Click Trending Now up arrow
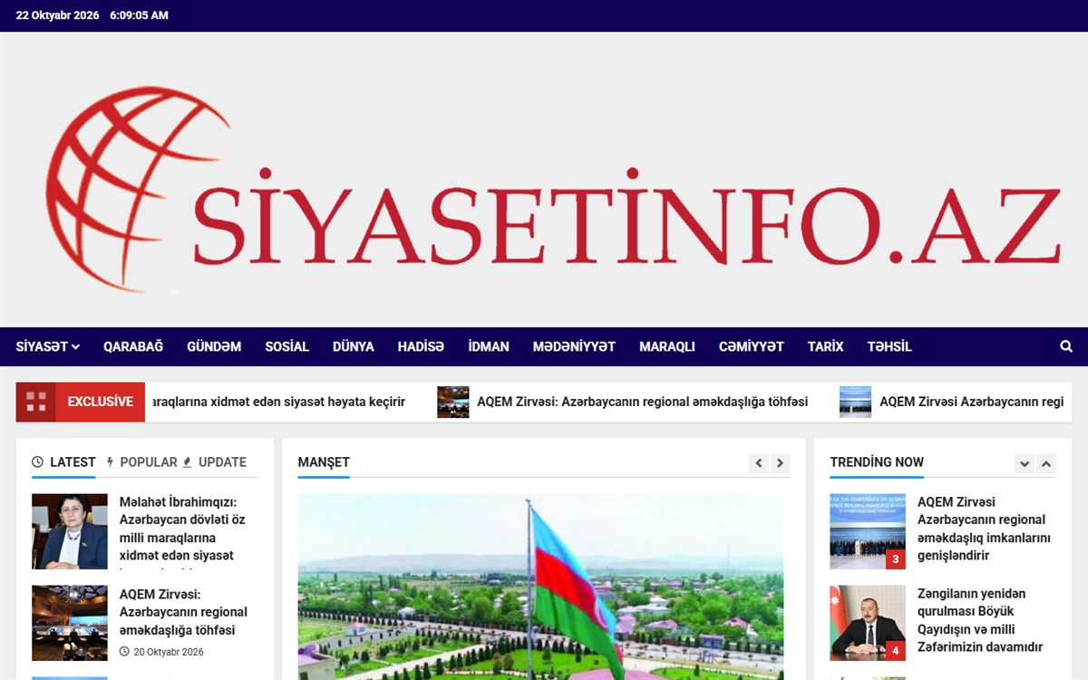 (1046, 464)
